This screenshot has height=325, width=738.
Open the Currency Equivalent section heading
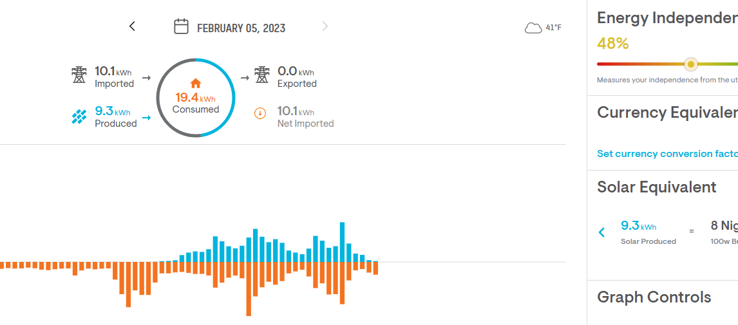point(667,113)
